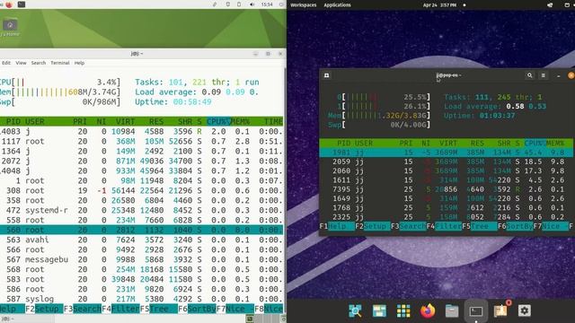This screenshot has width=575, height=323.
Task: Click F5 Tree in right htop footer
Action: tap(479, 226)
